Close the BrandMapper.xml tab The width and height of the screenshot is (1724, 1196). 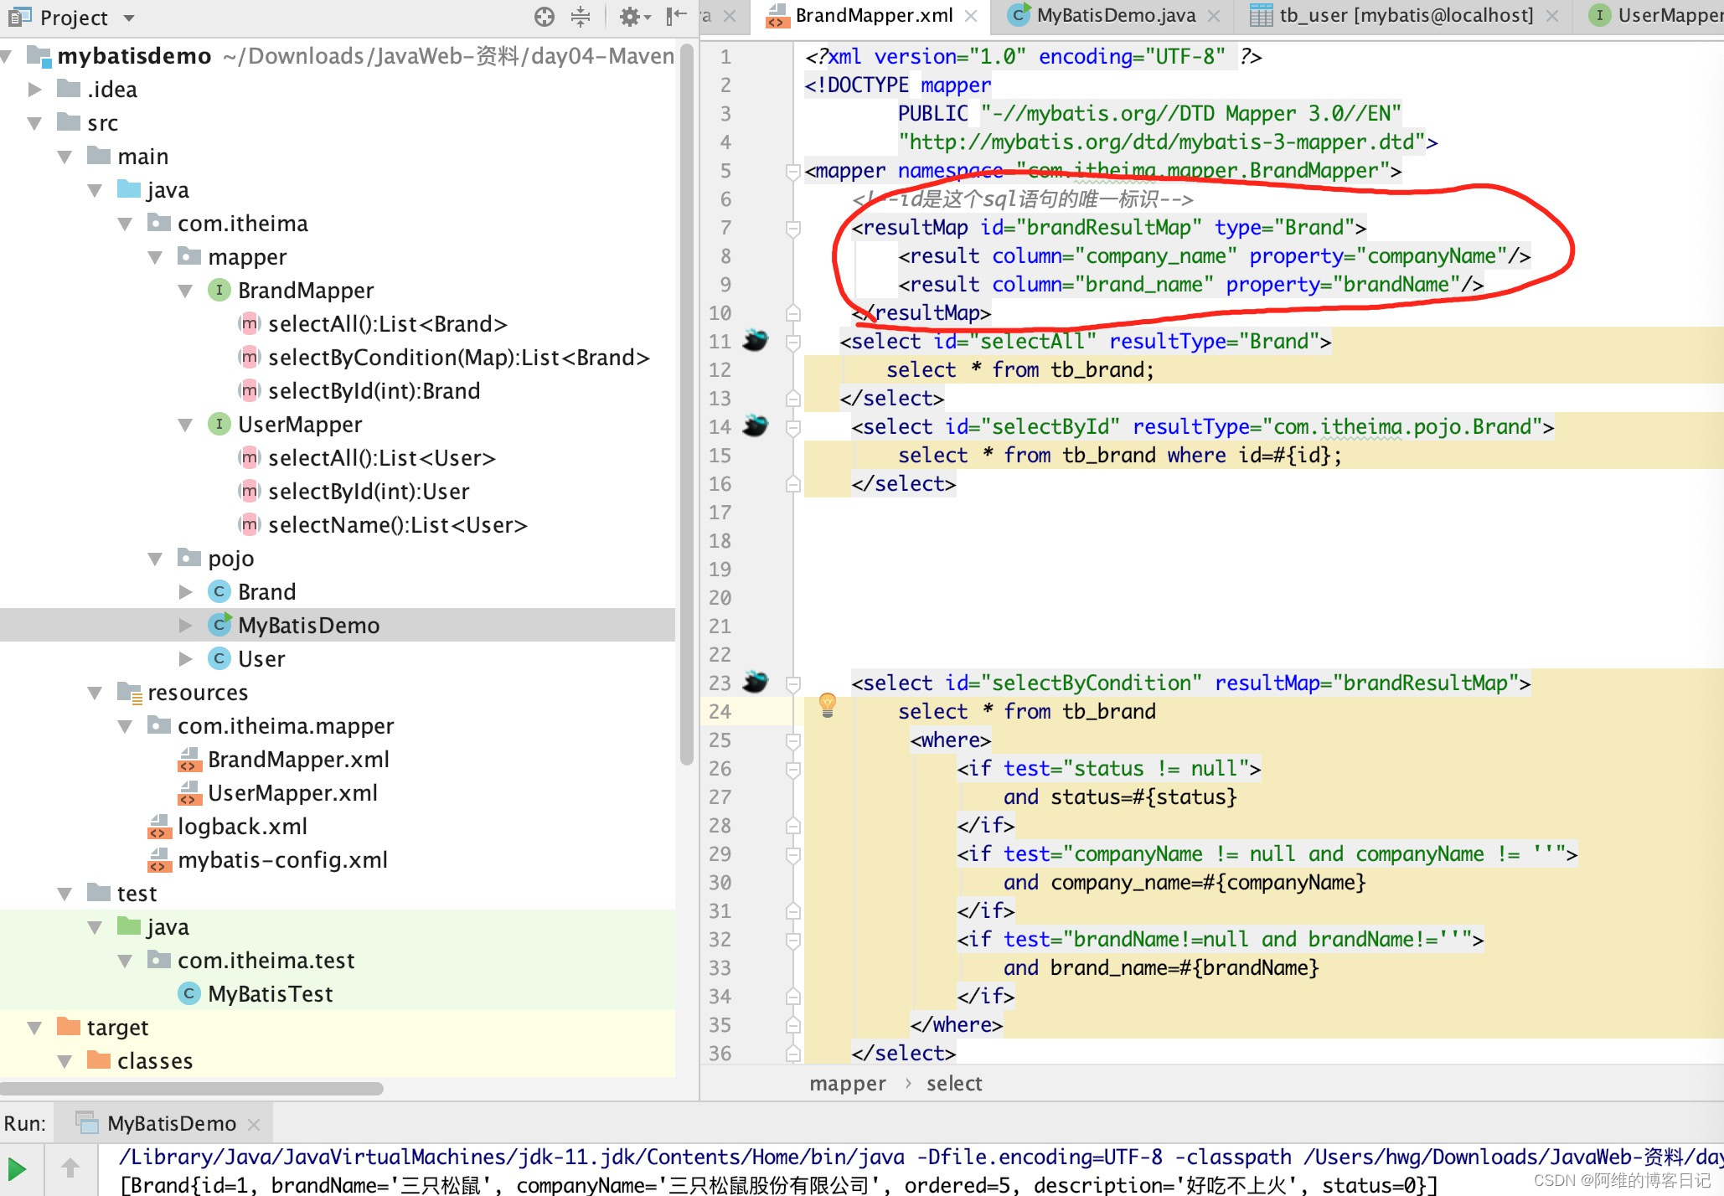click(x=971, y=16)
